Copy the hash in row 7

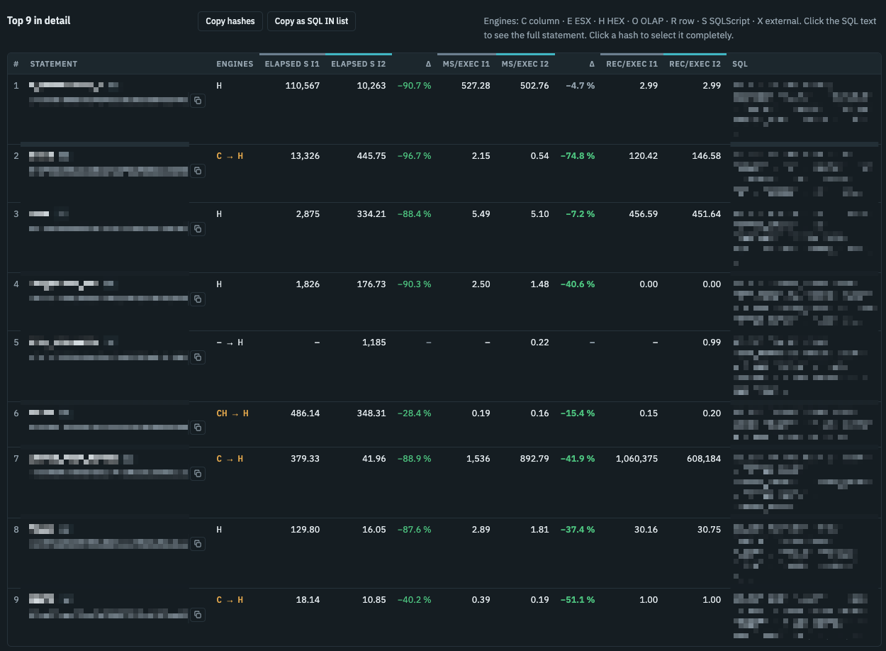[198, 473]
